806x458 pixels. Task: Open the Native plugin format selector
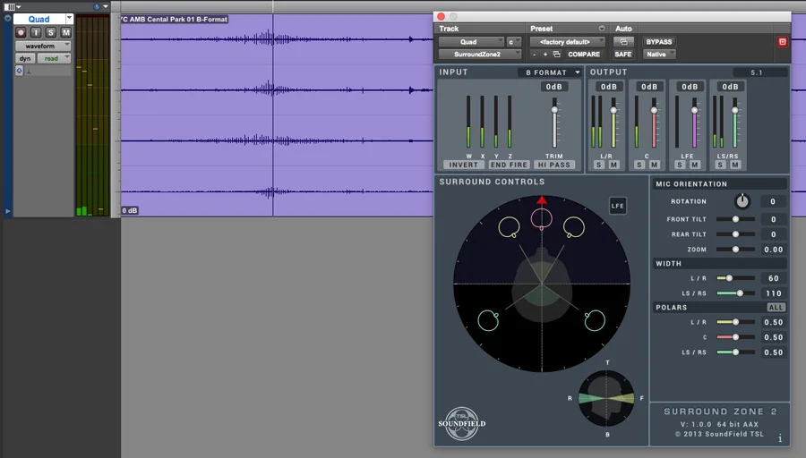(x=659, y=54)
